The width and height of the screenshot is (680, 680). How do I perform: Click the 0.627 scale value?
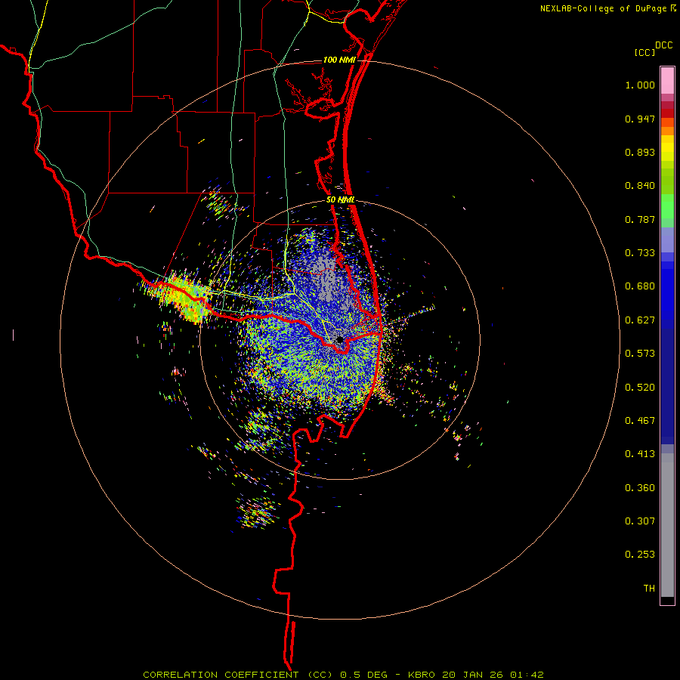(x=640, y=320)
